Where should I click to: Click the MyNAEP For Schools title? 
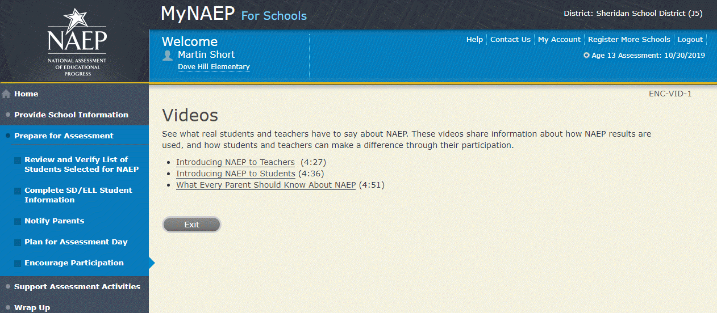click(234, 14)
